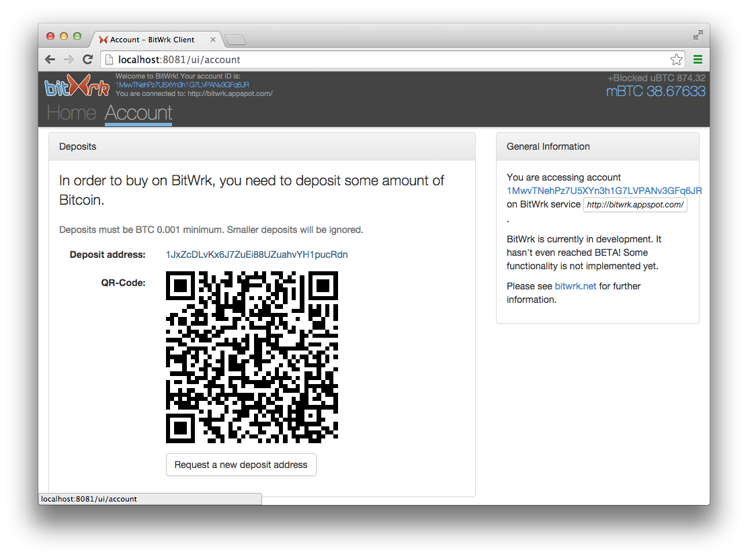Open the Account navigation item
Viewport: 748px width, 558px height.
(x=138, y=113)
